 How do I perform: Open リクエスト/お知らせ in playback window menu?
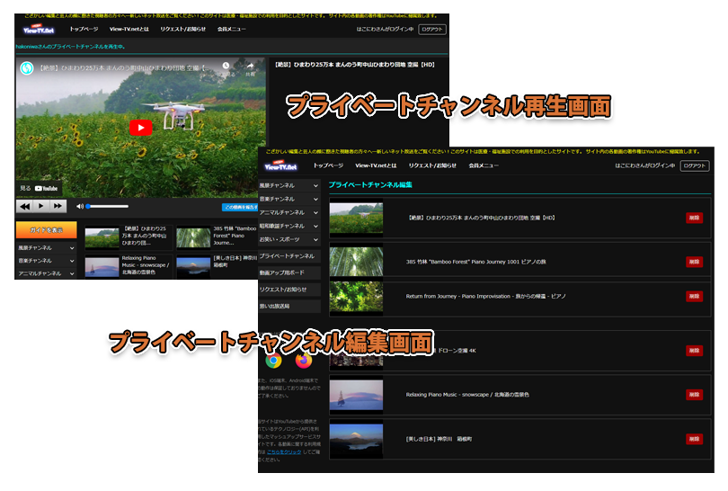pos(183,29)
